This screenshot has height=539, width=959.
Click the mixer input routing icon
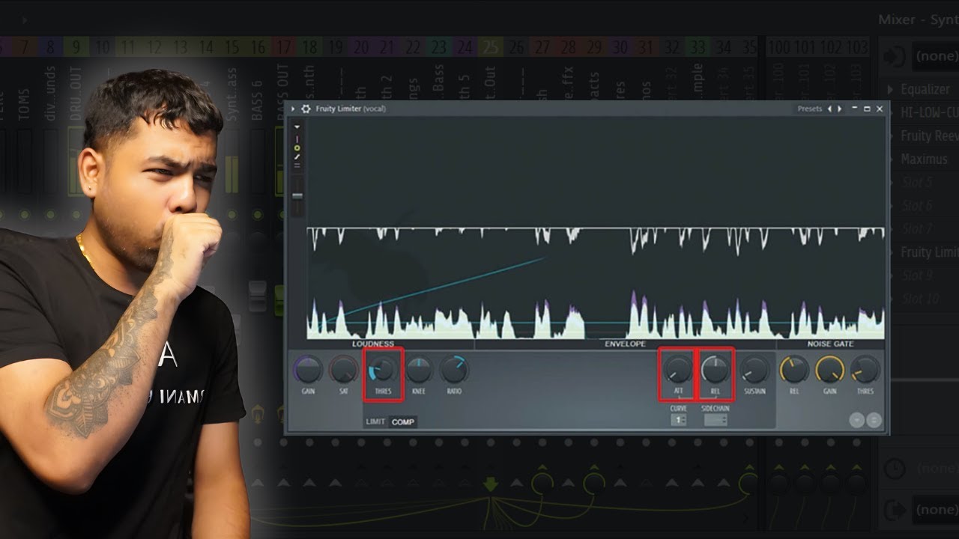point(893,56)
